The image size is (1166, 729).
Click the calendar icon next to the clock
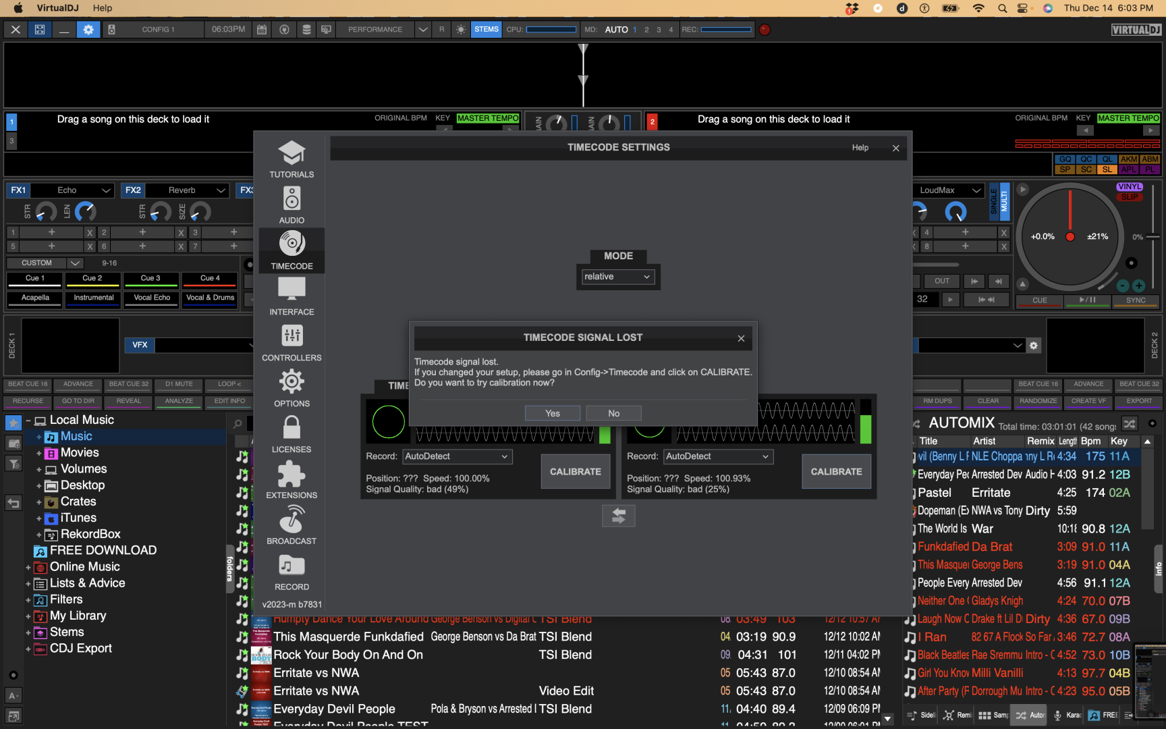(262, 30)
